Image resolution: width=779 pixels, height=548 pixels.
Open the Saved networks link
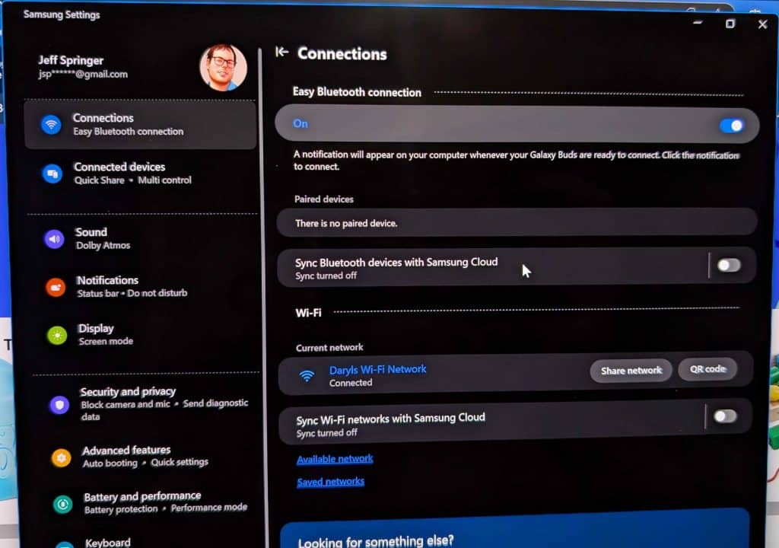coord(330,481)
